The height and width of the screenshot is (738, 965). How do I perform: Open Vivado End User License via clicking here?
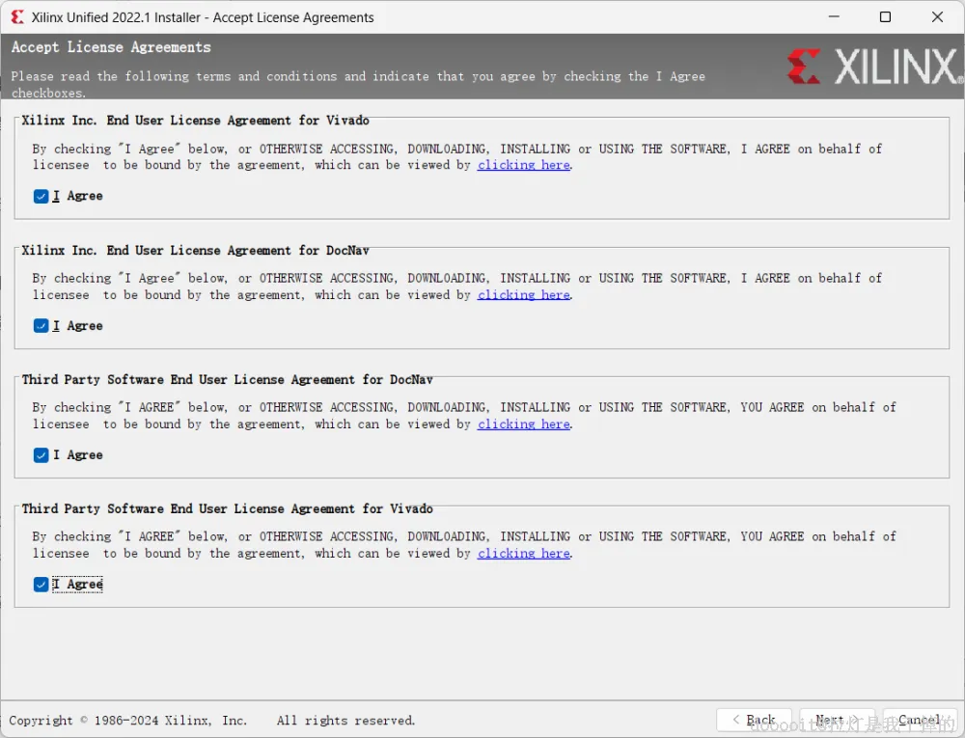click(x=524, y=165)
